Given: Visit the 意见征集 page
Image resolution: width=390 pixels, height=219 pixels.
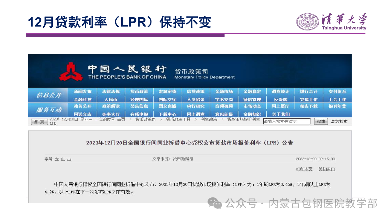Looking at the screenshot, I should [224, 114].
